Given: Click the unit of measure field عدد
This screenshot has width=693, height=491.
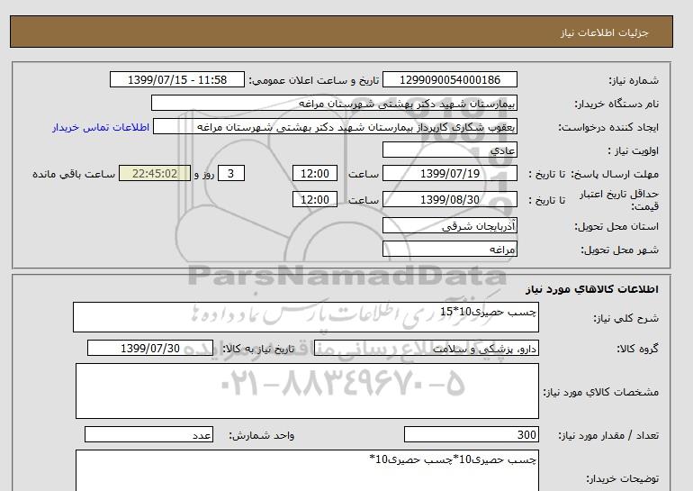Looking at the screenshot, I should click(x=148, y=434).
